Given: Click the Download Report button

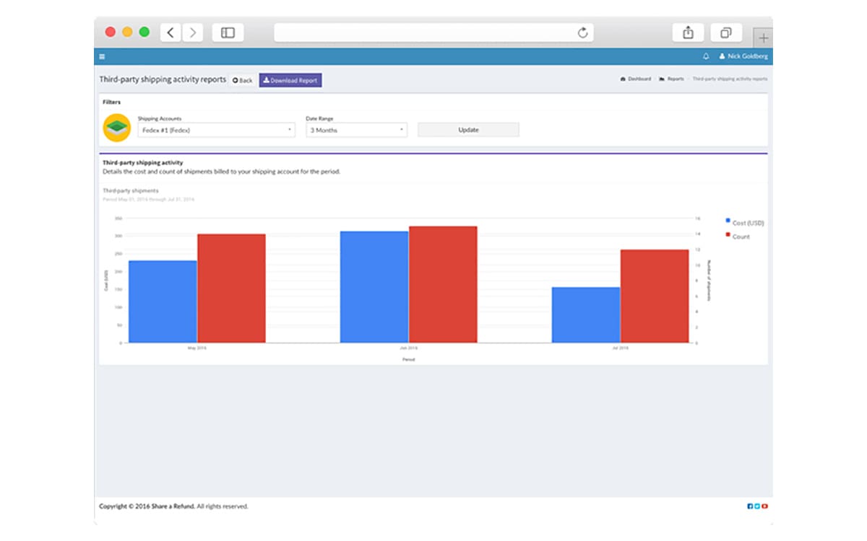Looking at the screenshot, I should [x=290, y=81].
